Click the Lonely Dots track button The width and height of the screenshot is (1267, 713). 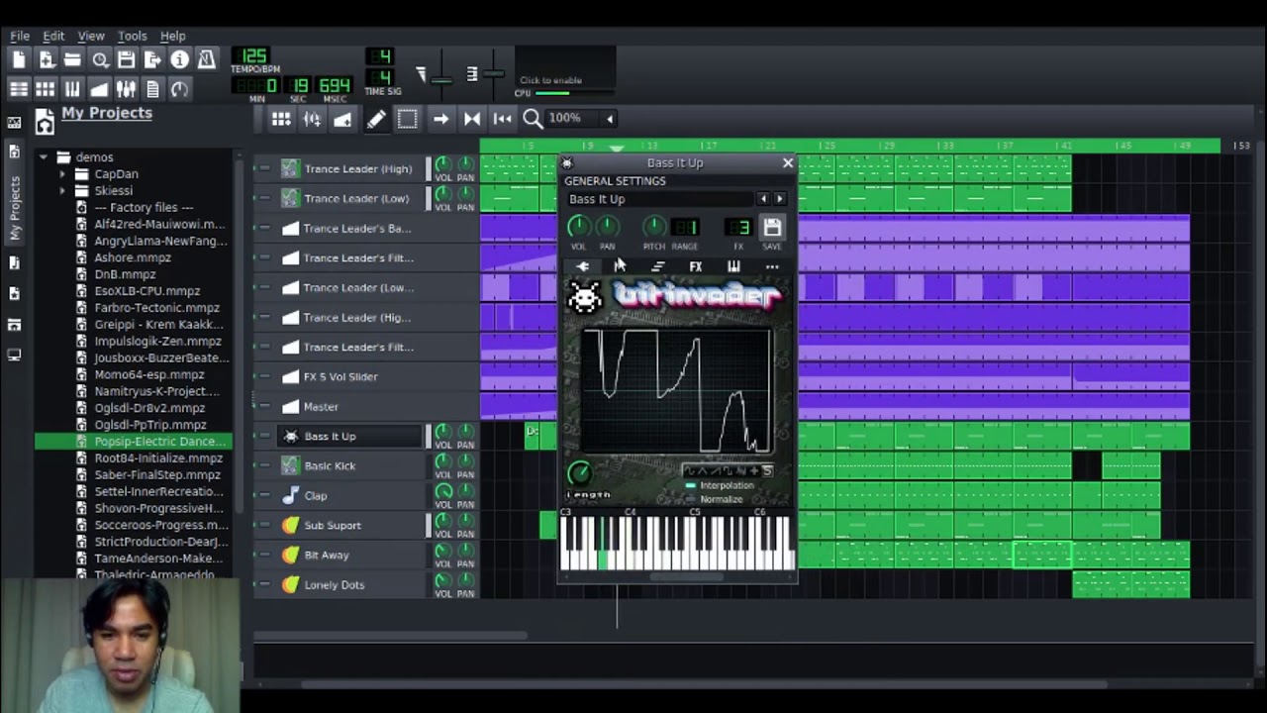click(350, 584)
